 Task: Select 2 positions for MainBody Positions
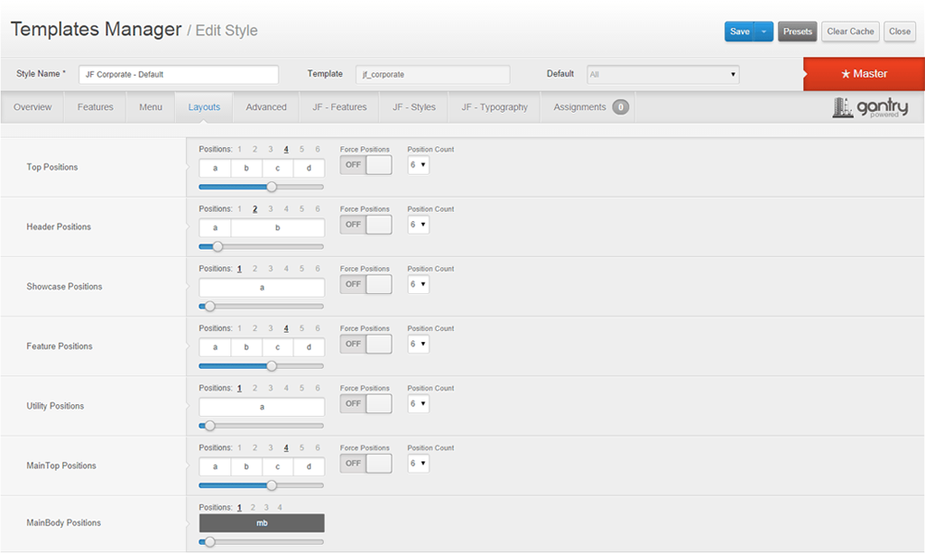(x=253, y=508)
